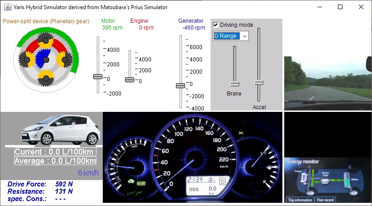Click the top planet gear
The height and width of the screenshot is (206, 372).
pos(45,40)
